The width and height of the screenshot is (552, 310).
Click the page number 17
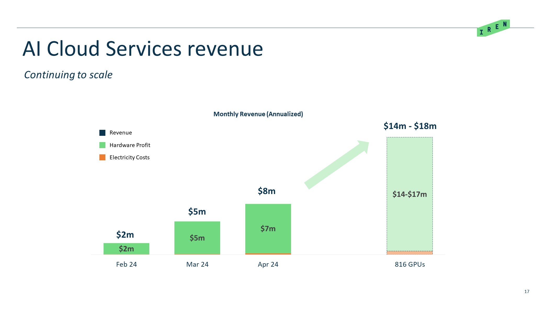(x=527, y=291)
